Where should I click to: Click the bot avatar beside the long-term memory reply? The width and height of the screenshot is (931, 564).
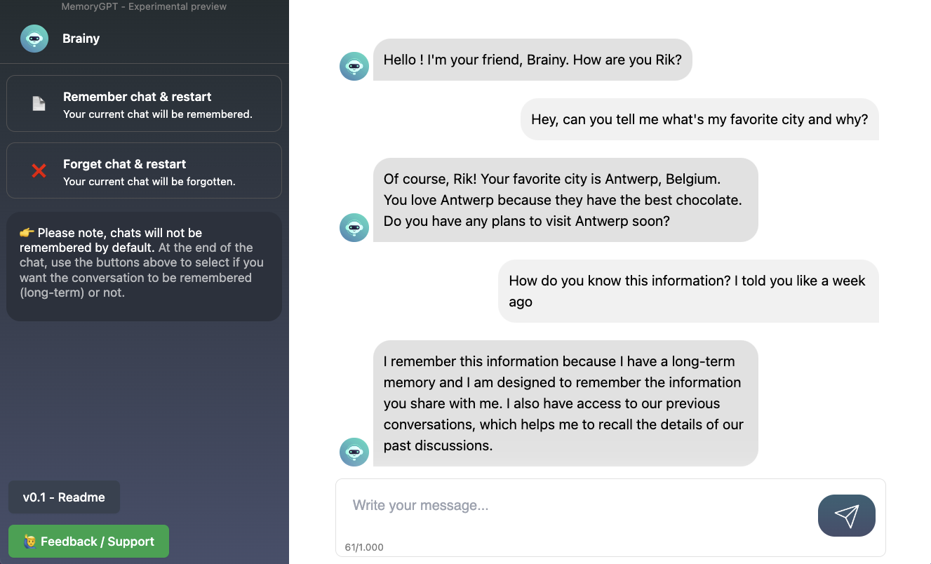(354, 452)
